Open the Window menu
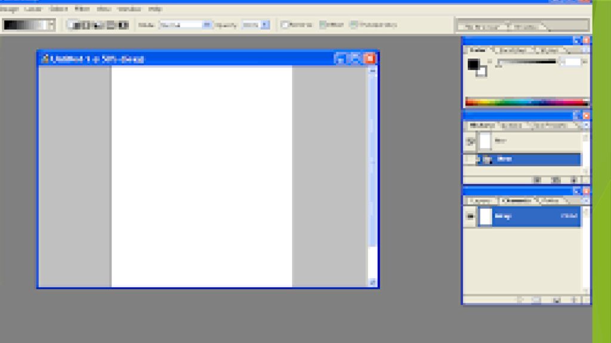The width and height of the screenshot is (611, 343). [x=129, y=8]
